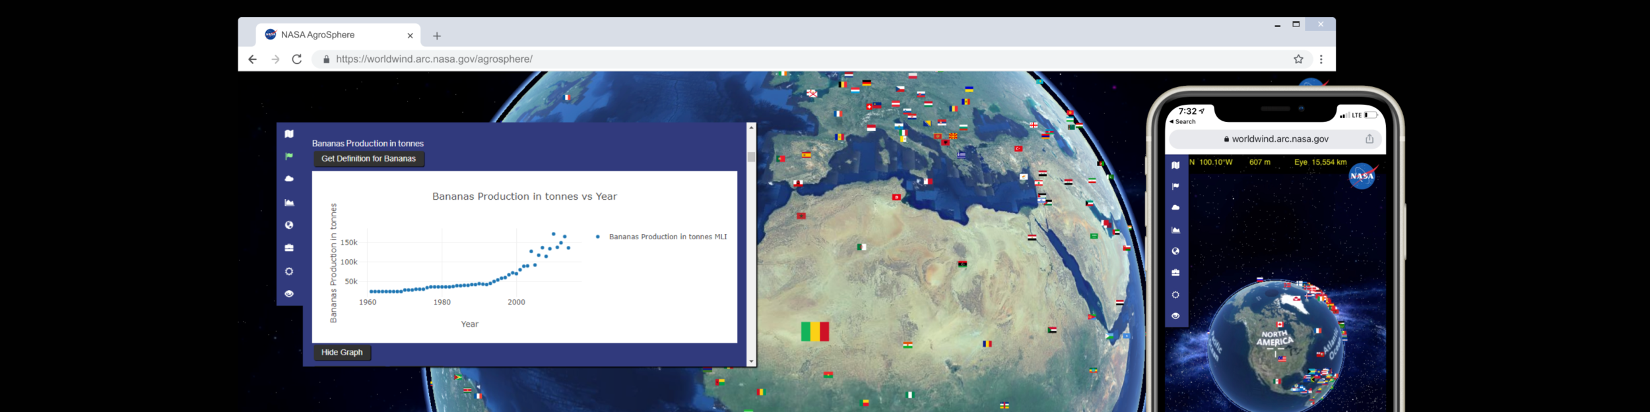Open the map layers icon in desktop sidebar
1650x412 pixels.
[289, 134]
